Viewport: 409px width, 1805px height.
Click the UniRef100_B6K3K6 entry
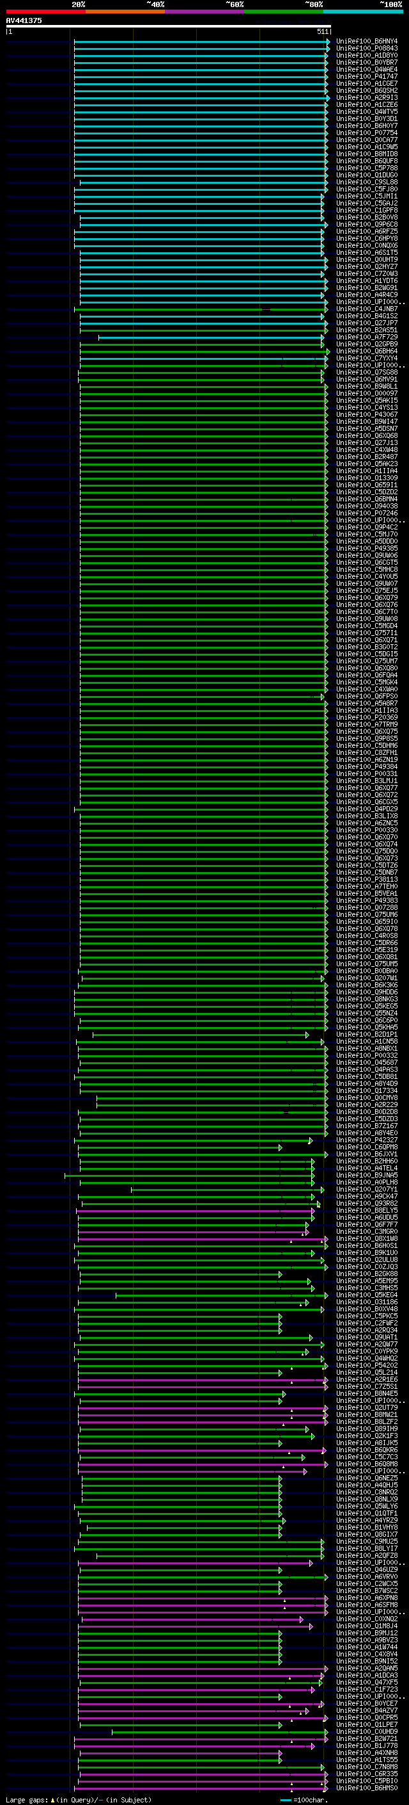[367, 985]
